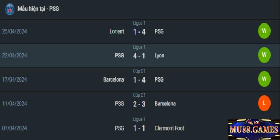
Task: Click the orange L loss badge
Action: pyautogui.click(x=264, y=103)
